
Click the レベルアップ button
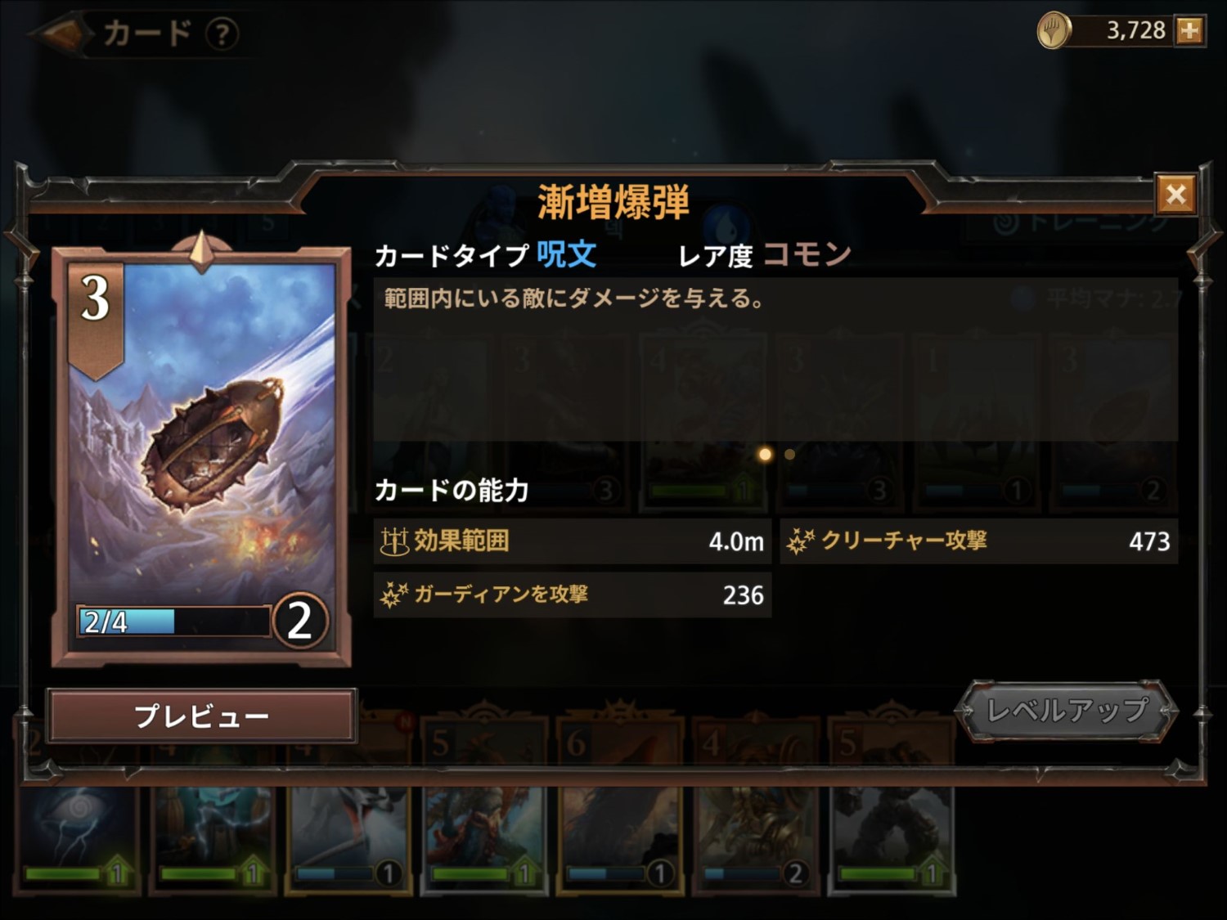(1067, 711)
